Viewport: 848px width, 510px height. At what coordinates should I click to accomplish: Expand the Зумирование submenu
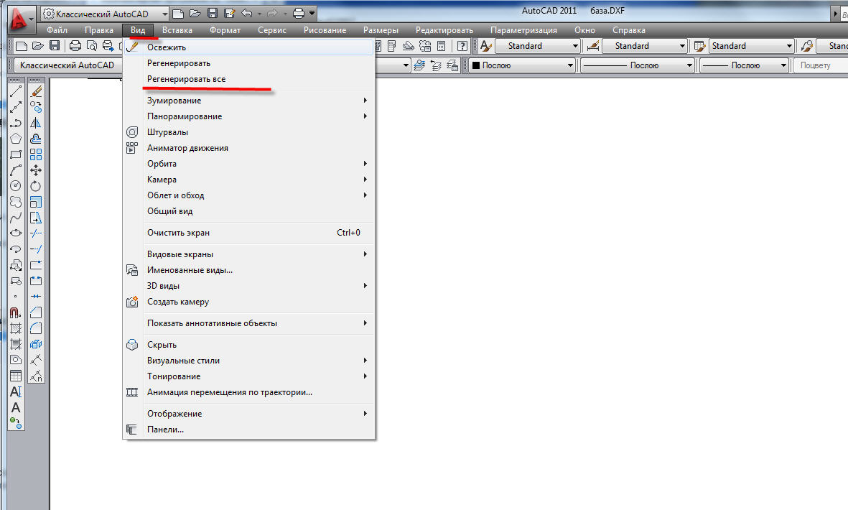coord(258,101)
